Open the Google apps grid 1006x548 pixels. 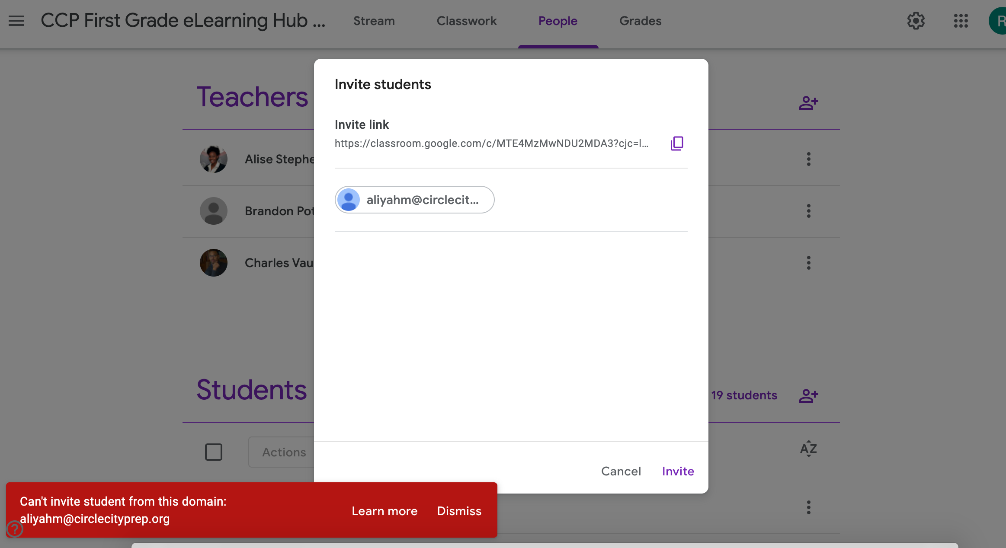(960, 20)
